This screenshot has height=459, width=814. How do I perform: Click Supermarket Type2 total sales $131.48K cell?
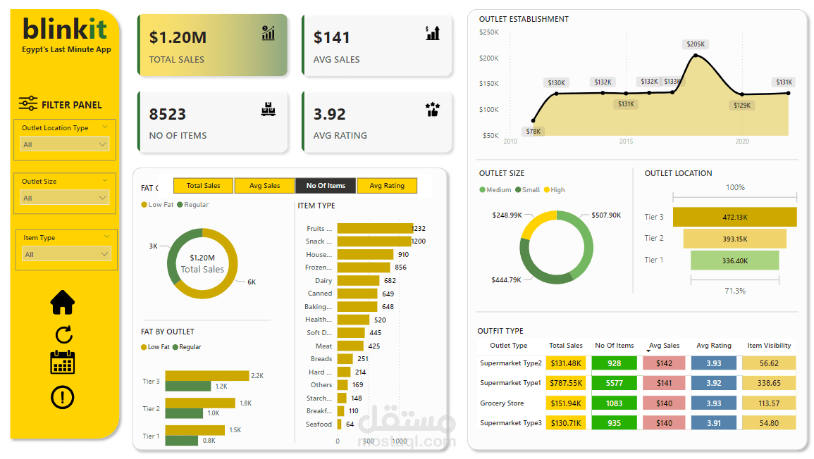pyautogui.click(x=565, y=363)
